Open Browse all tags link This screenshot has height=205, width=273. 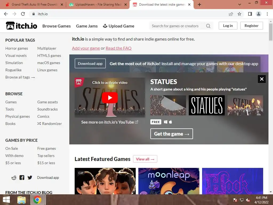pyautogui.click(x=20, y=77)
